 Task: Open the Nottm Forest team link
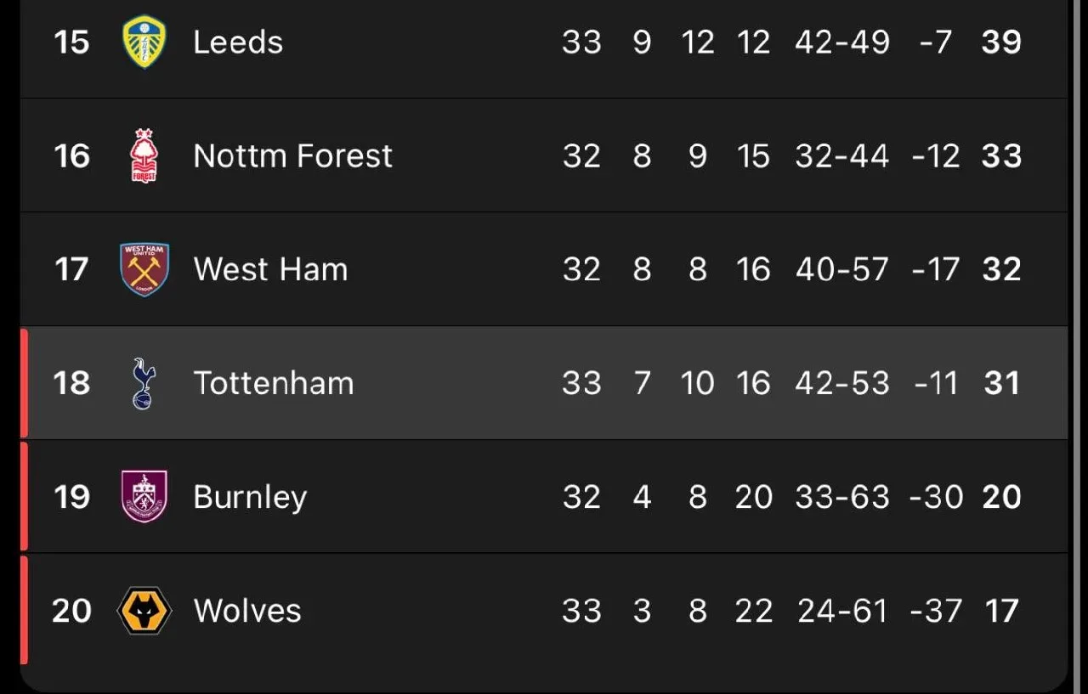pos(292,155)
